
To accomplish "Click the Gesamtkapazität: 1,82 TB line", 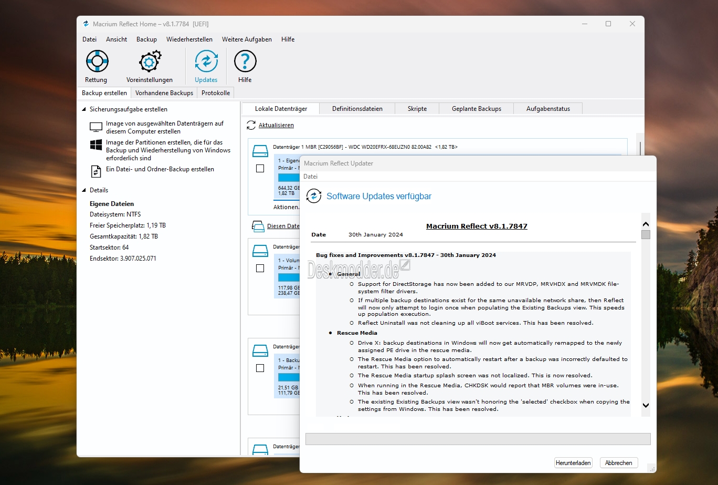I will tap(124, 236).
